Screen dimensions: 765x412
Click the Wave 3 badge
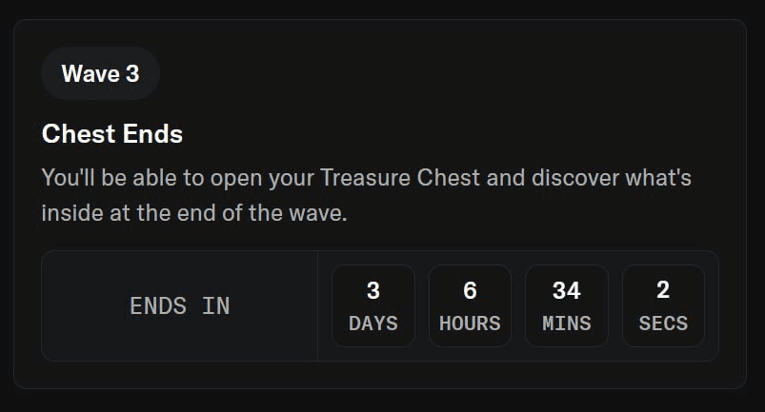100,73
